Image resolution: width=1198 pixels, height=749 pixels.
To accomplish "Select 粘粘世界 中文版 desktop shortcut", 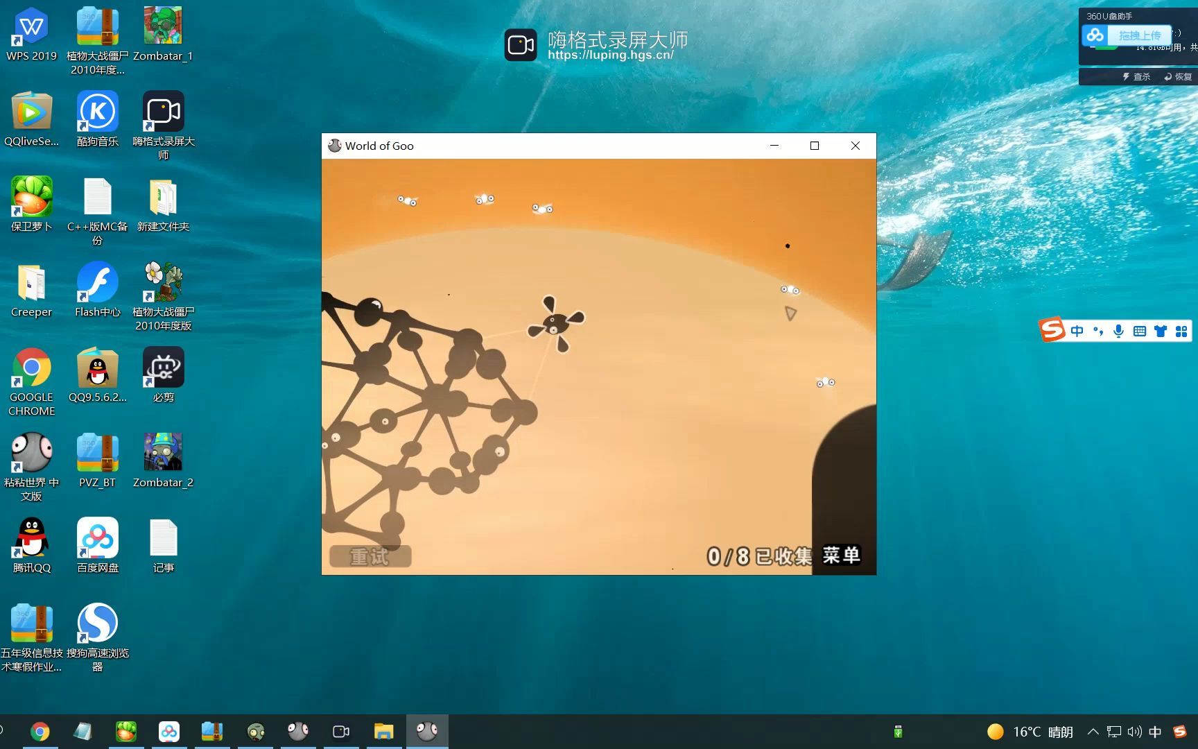I will [32, 467].
